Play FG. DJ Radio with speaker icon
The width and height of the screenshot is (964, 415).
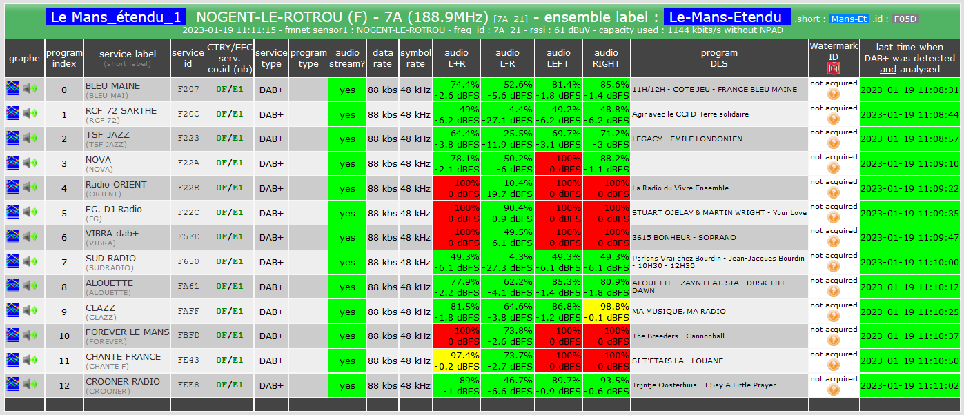[x=30, y=212]
